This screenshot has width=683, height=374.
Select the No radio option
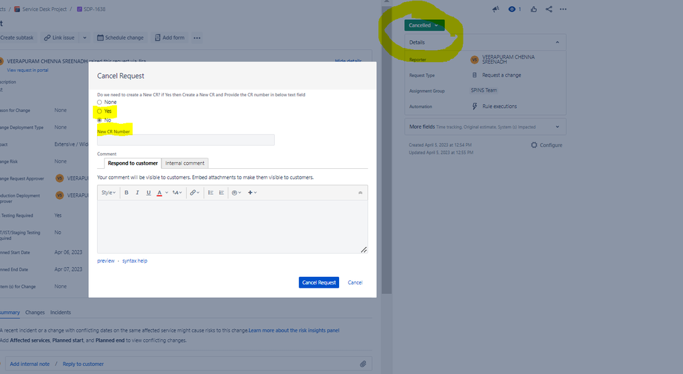pyautogui.click(x=99, y=120)
